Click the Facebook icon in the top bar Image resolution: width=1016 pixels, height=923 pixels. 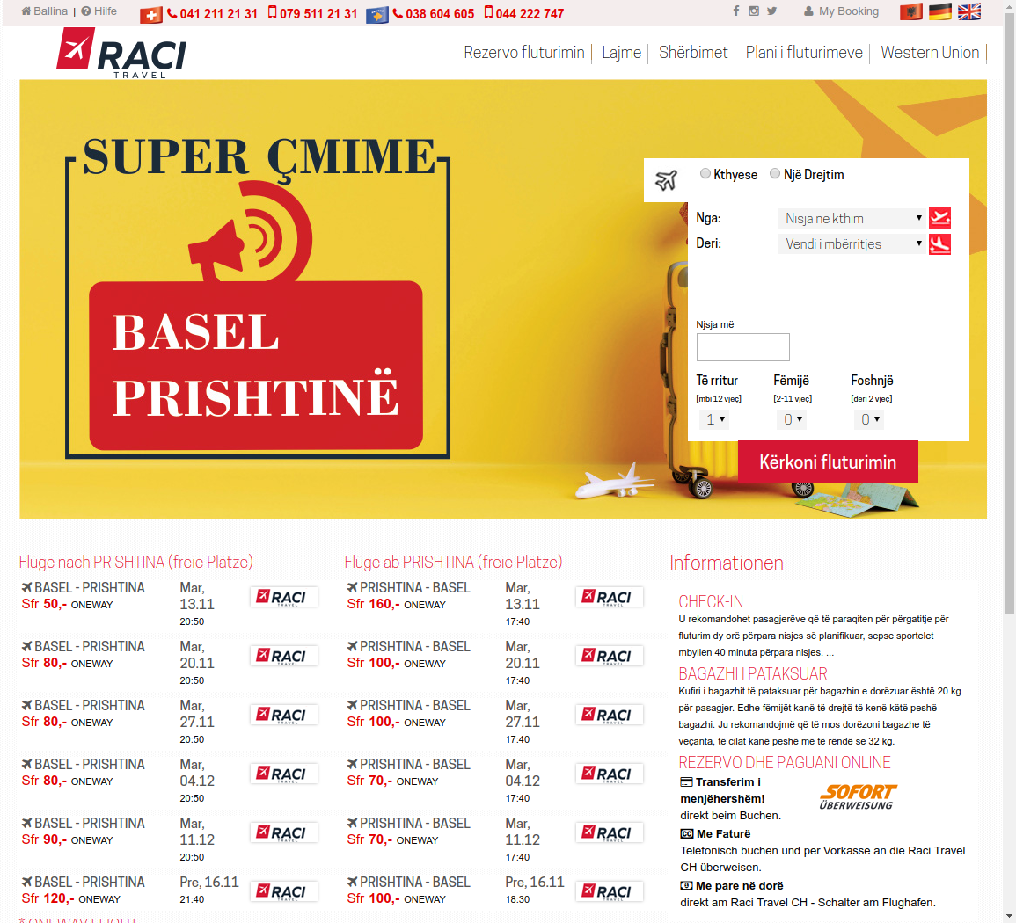click(x=736, y=11)
